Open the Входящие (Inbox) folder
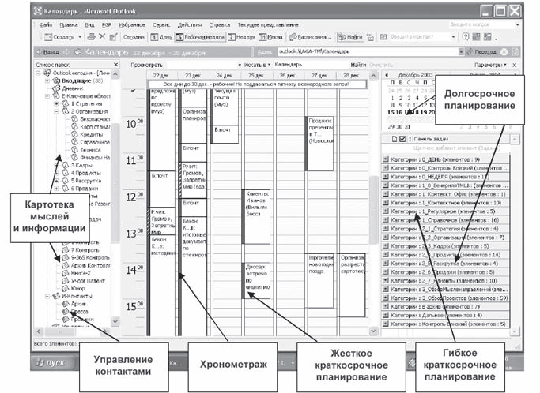The height and width of the screenshot is (393, 540). click(70, 81)
